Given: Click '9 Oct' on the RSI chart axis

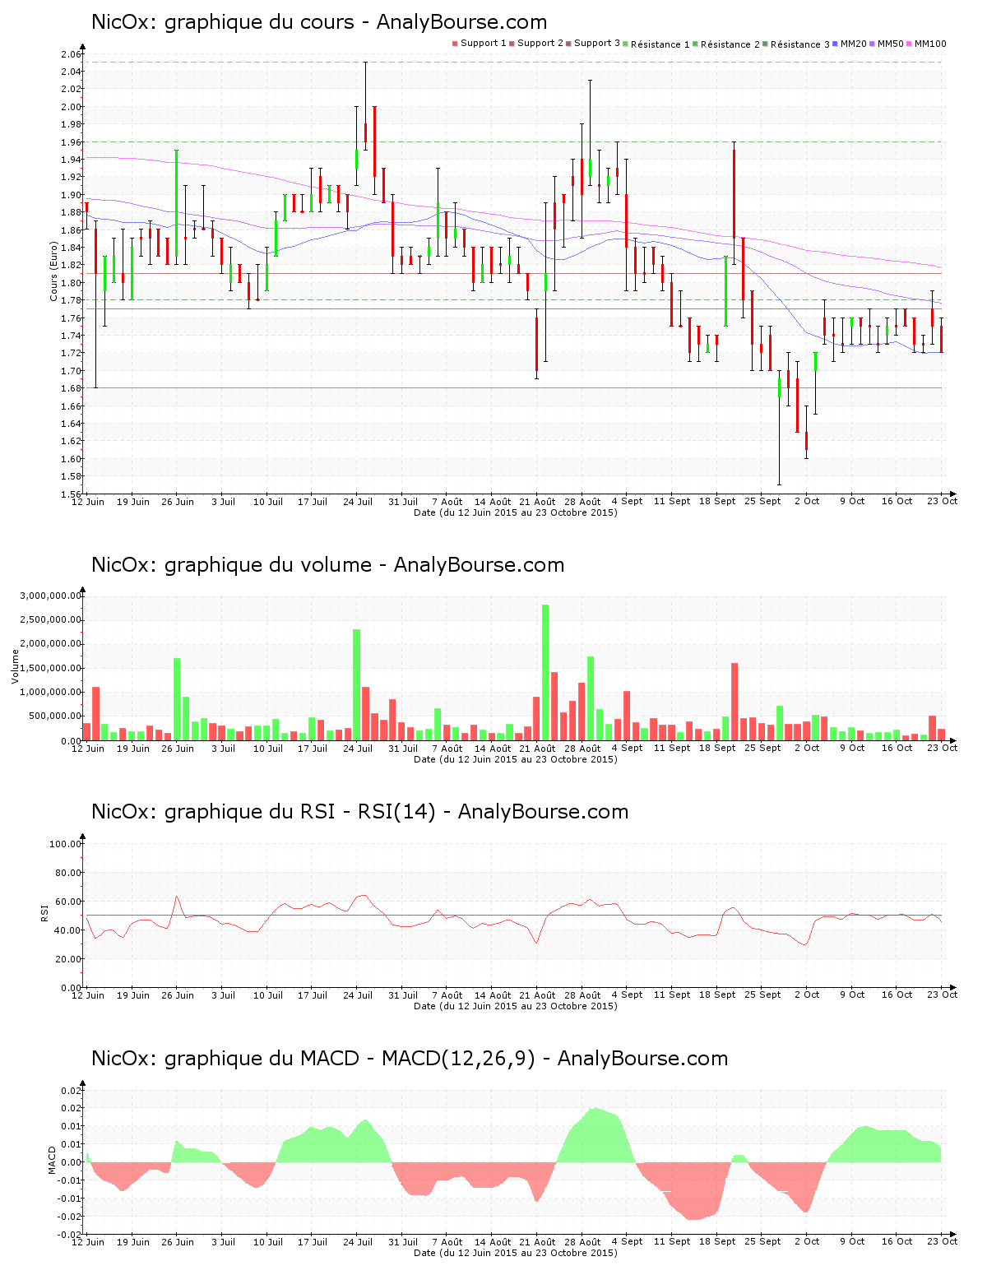Looking at the screenshot, I should 852,995.
